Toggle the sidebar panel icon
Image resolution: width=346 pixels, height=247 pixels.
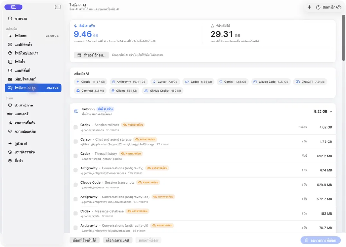[58, 7]
